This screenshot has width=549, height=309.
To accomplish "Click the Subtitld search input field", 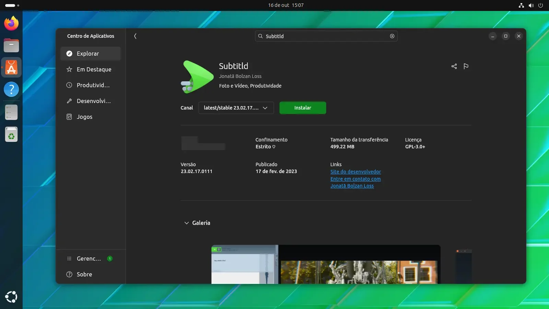I will tap(326, 36).
